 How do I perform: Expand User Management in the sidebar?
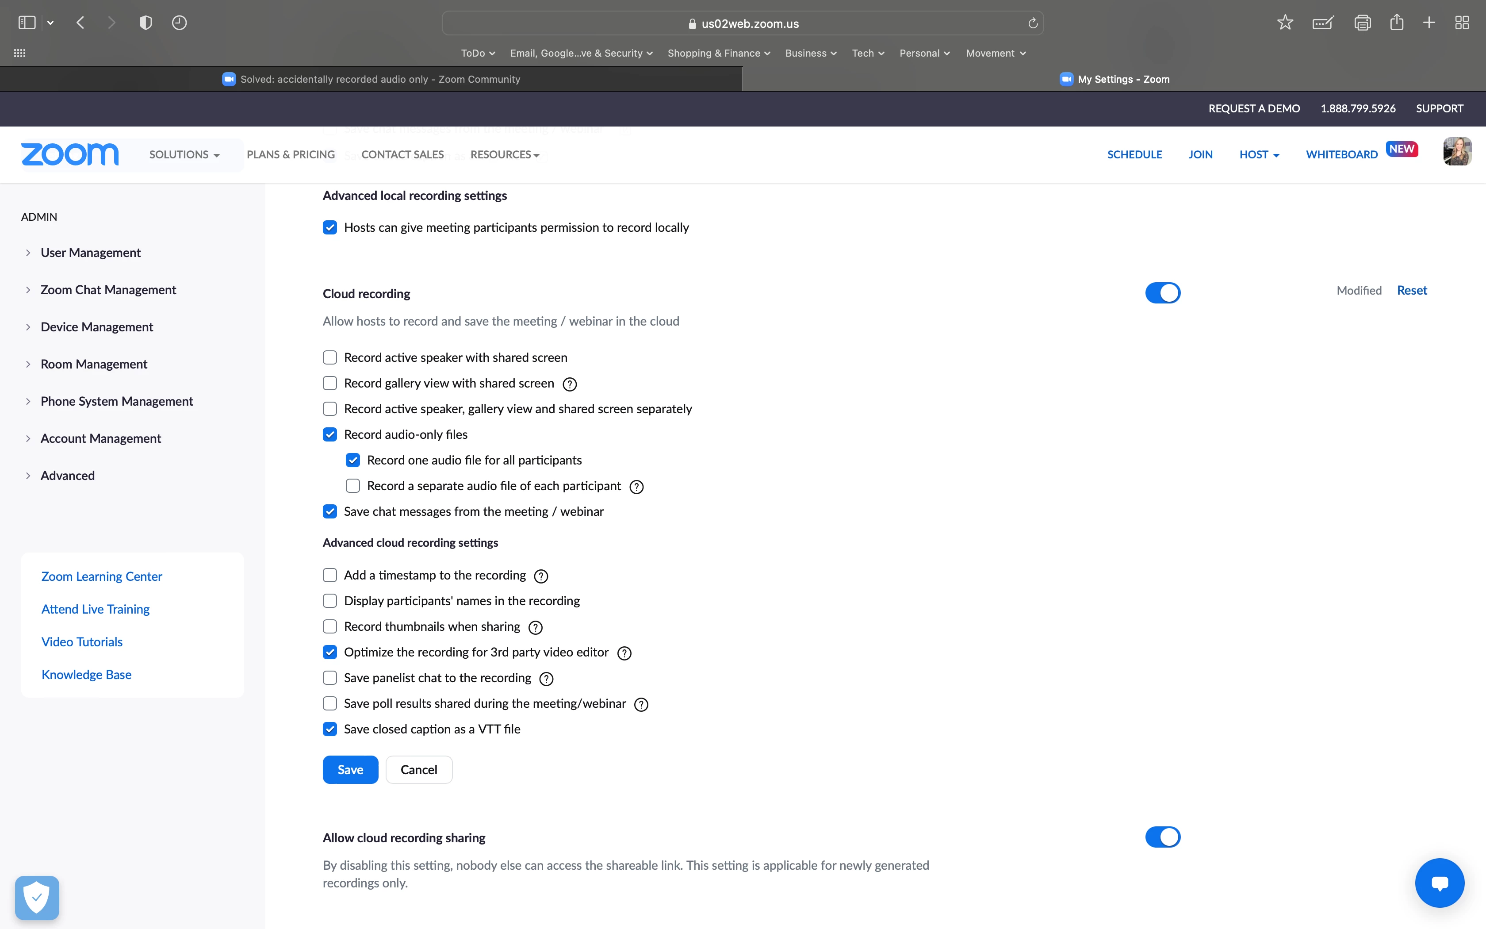pos(90,253)
